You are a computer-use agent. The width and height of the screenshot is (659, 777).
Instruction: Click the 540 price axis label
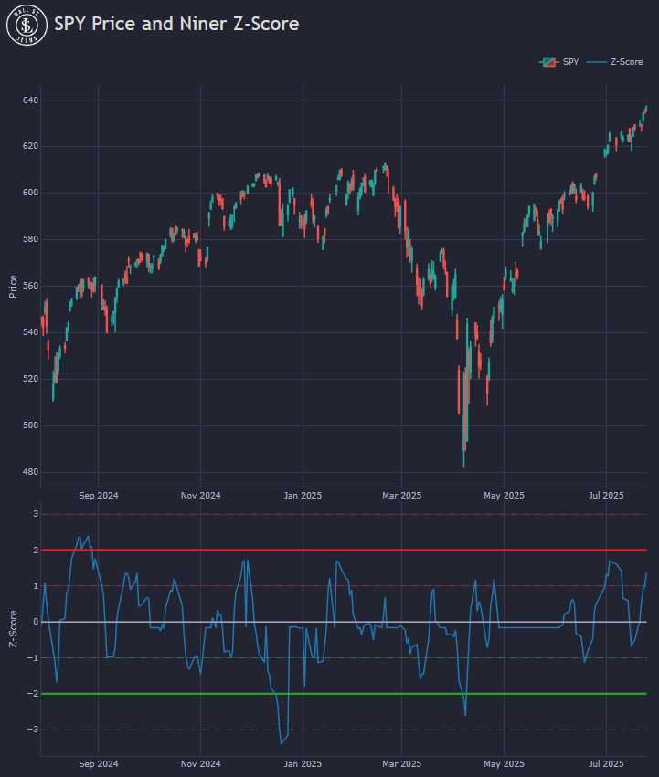[x=30, y=332]
